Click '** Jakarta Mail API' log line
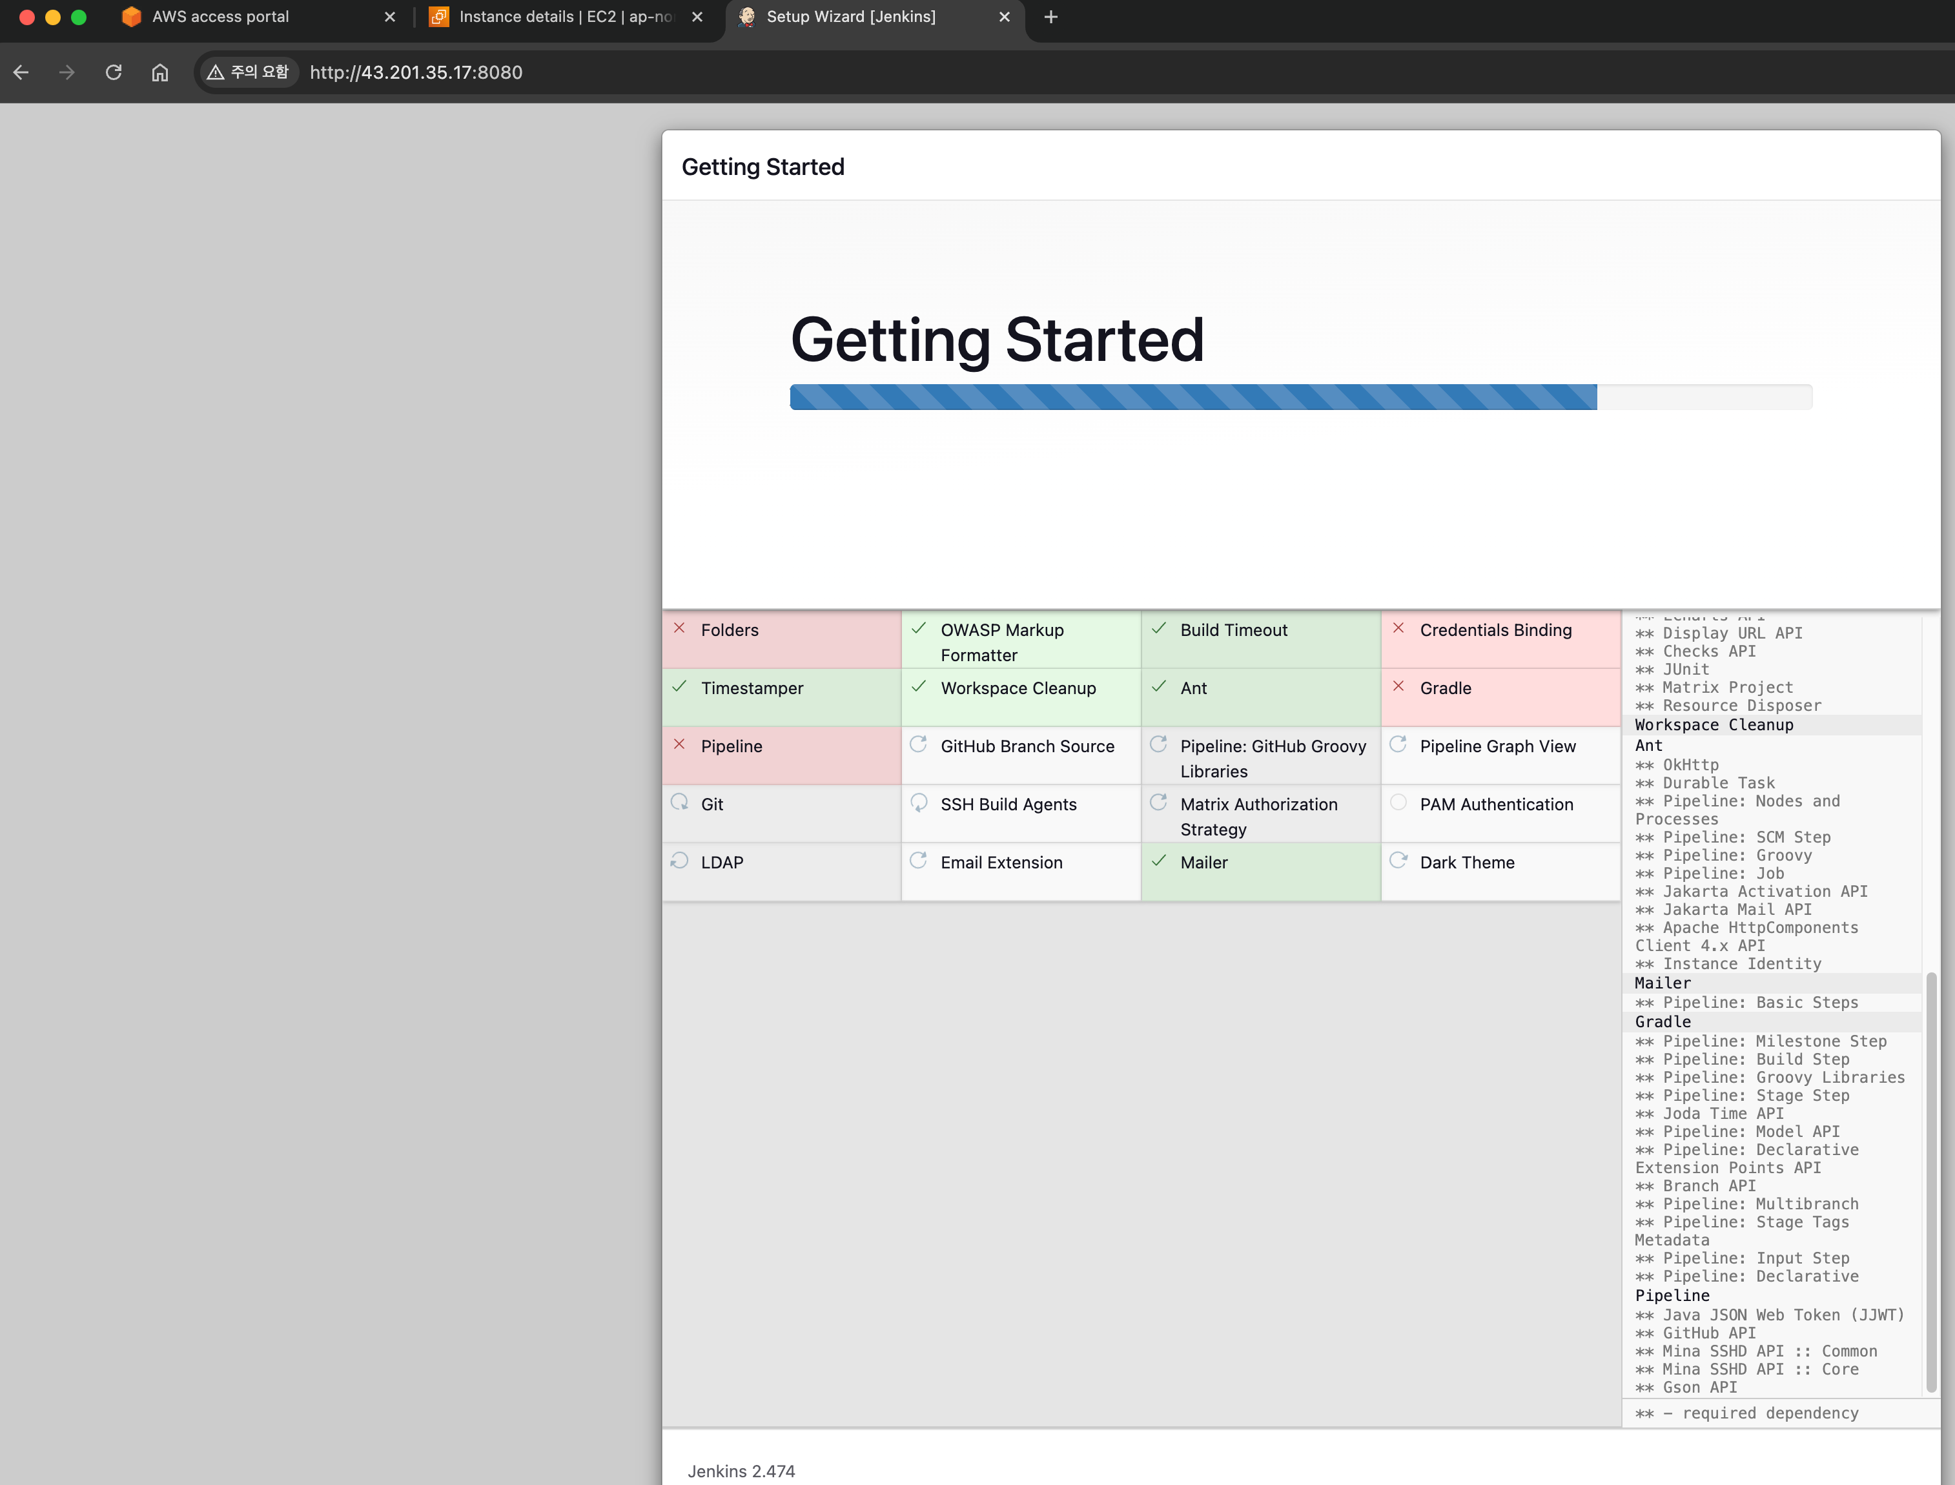1955x1485 pixels. [x=1723, y=910]
